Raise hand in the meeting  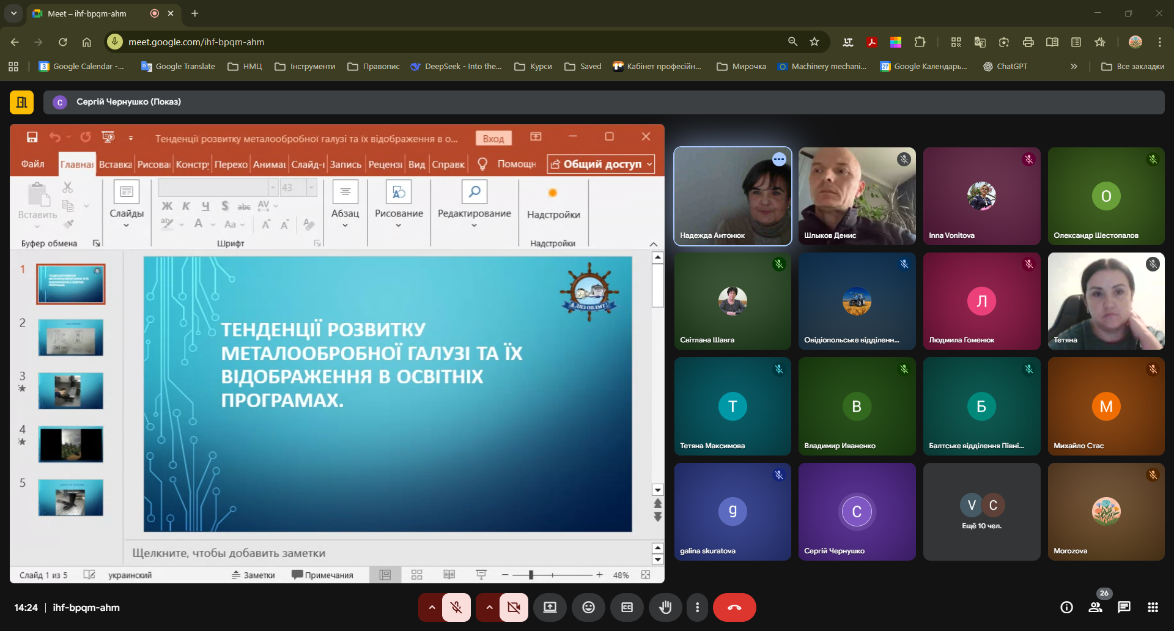click(x=665, y=607)
